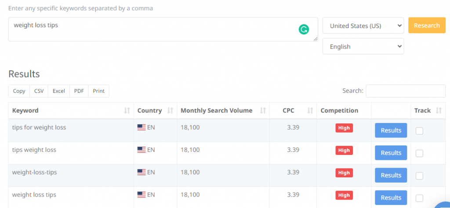Export results using the CSV button
Viewport: 450px width, 208px height.
point(39,91)
